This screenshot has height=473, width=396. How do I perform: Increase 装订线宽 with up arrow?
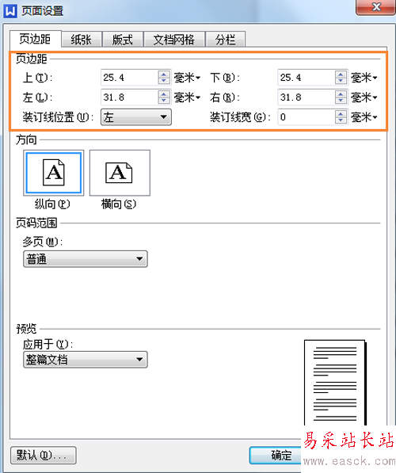[341, 113]
